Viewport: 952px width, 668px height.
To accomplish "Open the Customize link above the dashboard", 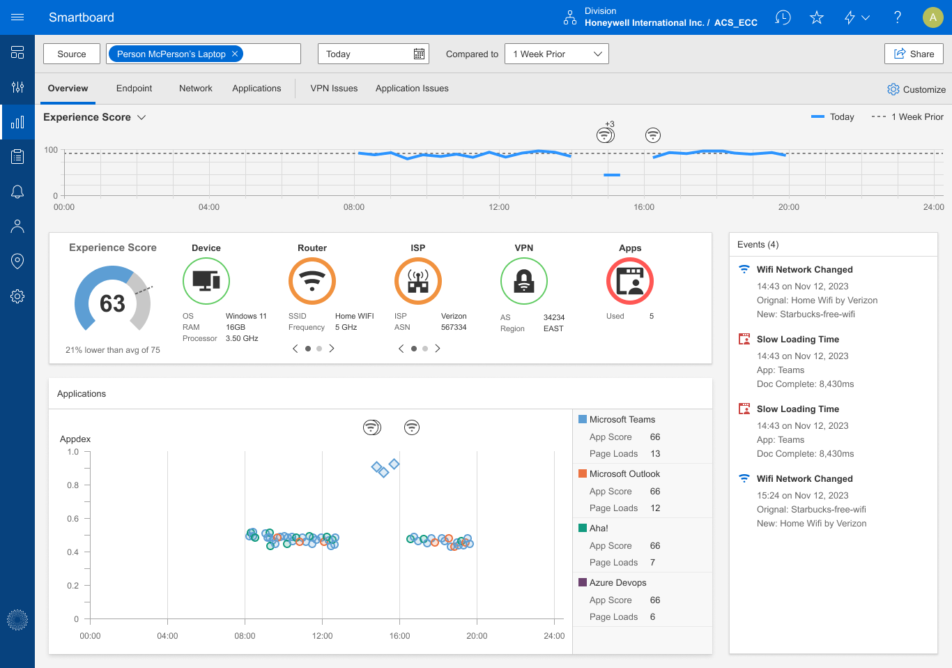I will click(x=916, y=89).
